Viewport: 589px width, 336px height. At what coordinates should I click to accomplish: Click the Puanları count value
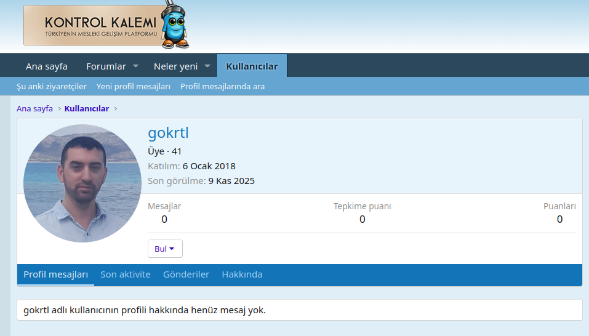559,219
